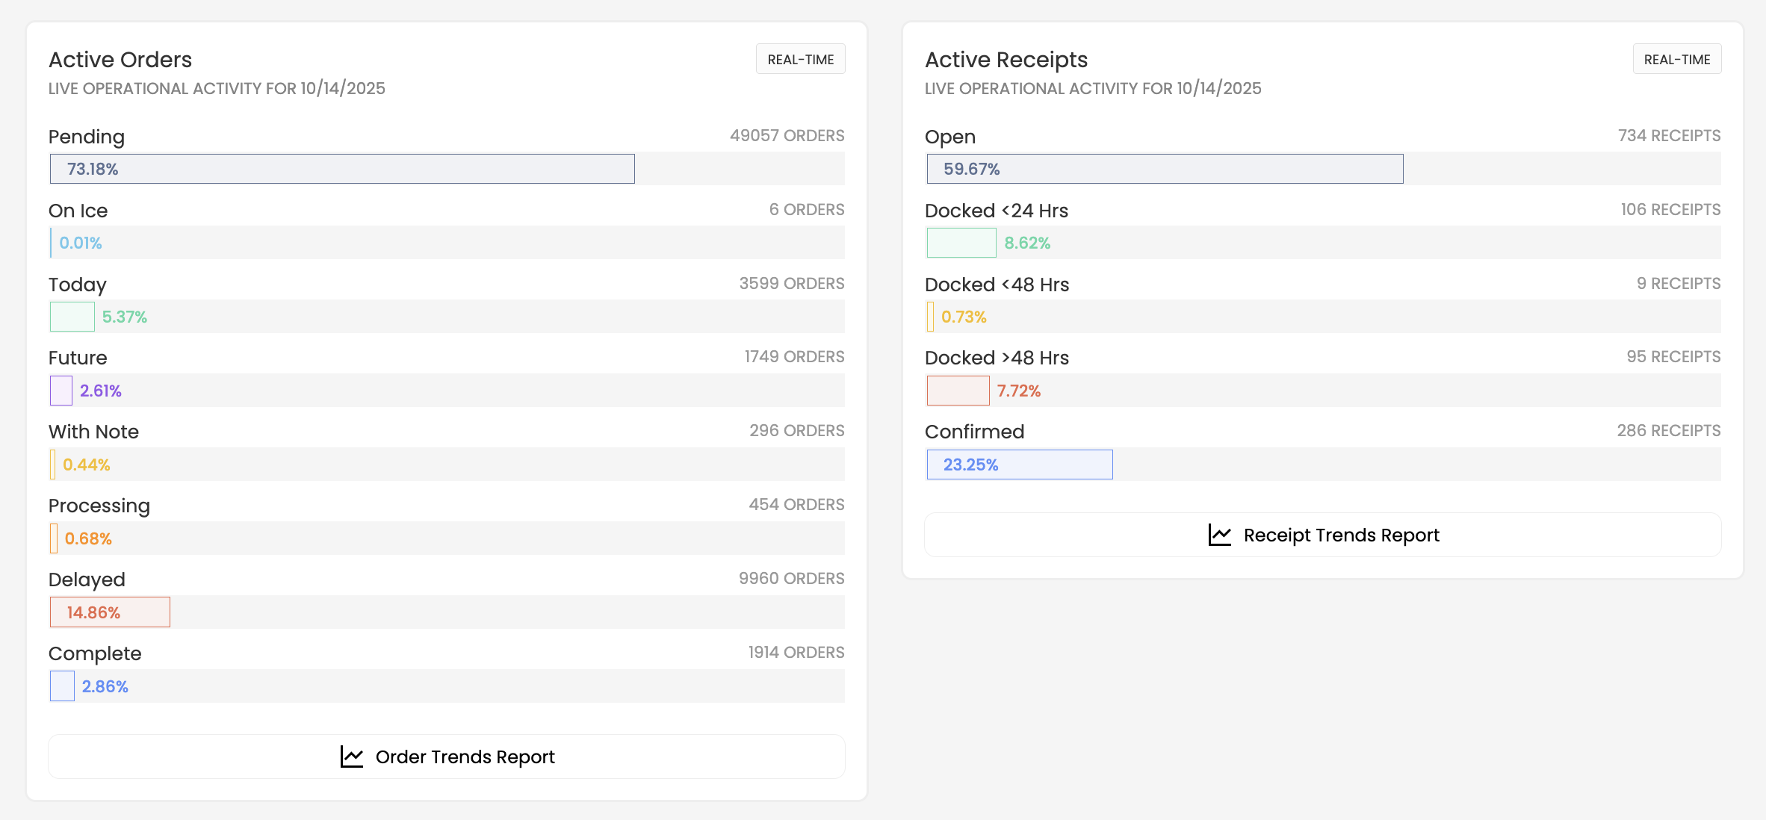Click the 49057 ORDERS count
The width and height of the screenshot is (1766, 820).
coord(787,136)
